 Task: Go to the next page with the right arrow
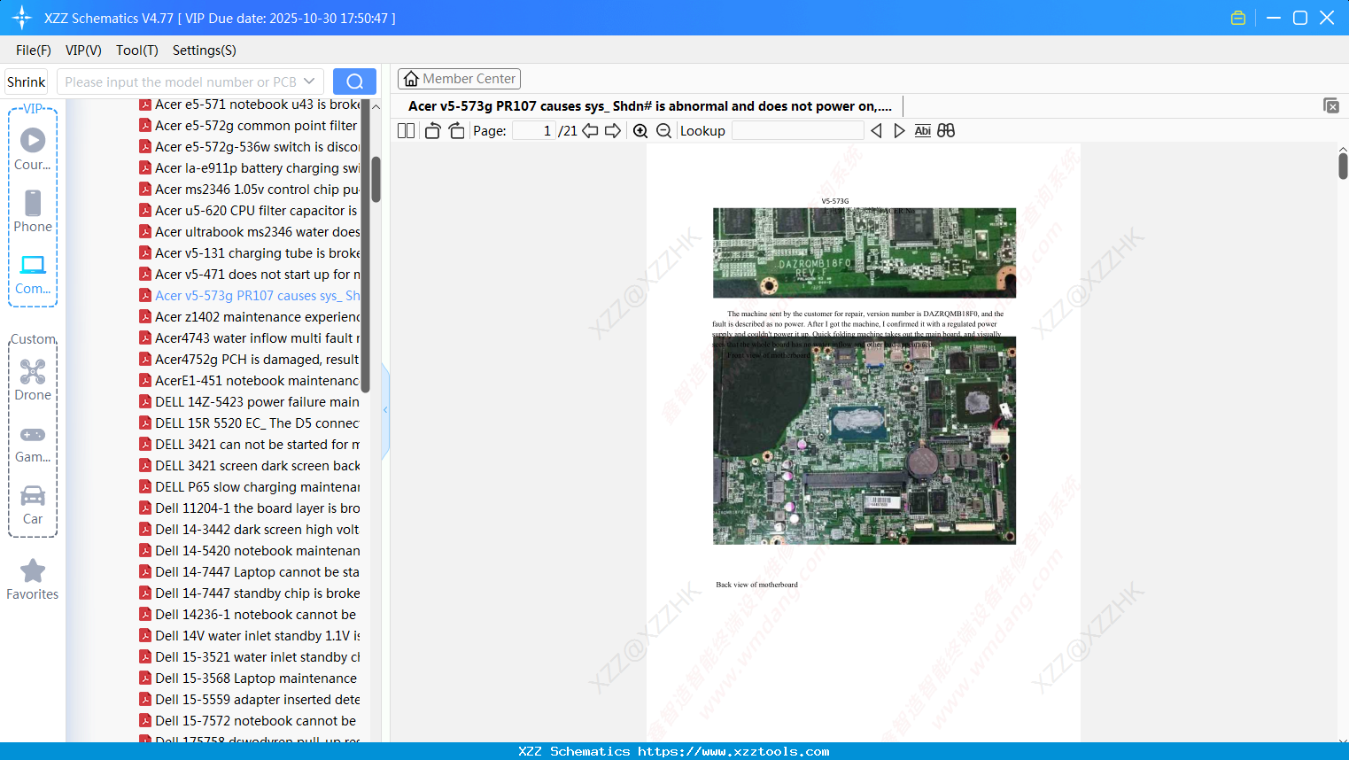coord(613,131)
